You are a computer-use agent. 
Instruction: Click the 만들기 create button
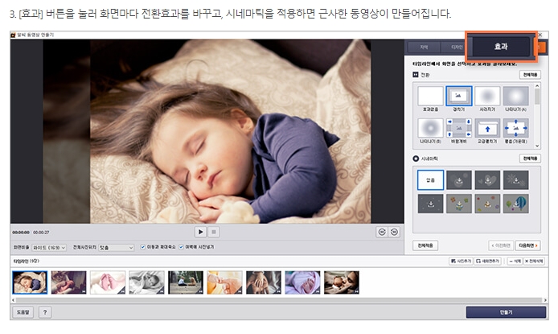pyautogui.click(x=506, y=312)
